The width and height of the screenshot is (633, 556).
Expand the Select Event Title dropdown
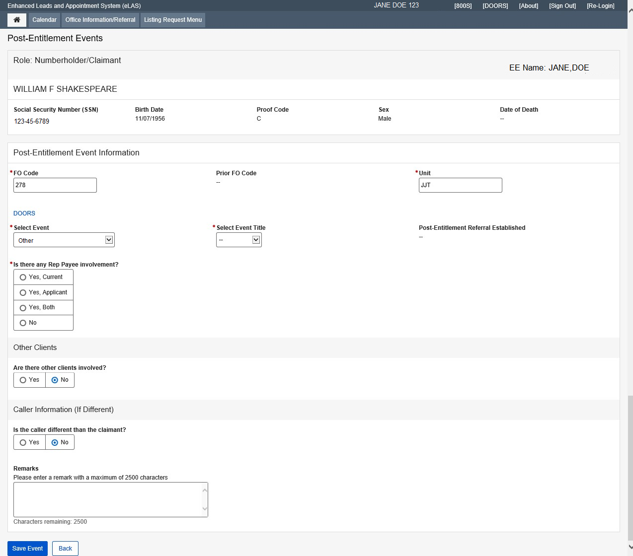(239, 240)
